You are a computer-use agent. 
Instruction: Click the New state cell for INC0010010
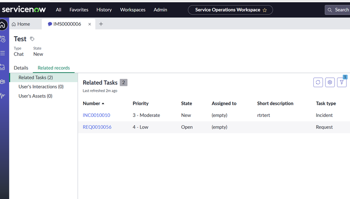click(186, 115)
